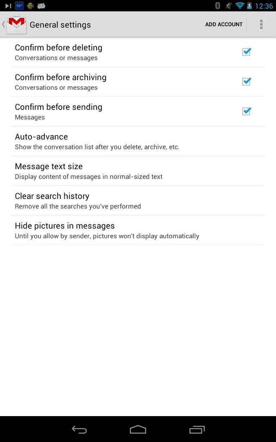Uncheck Confirm before deleting checkbox
Screen dimensions: 276x442
246,52
